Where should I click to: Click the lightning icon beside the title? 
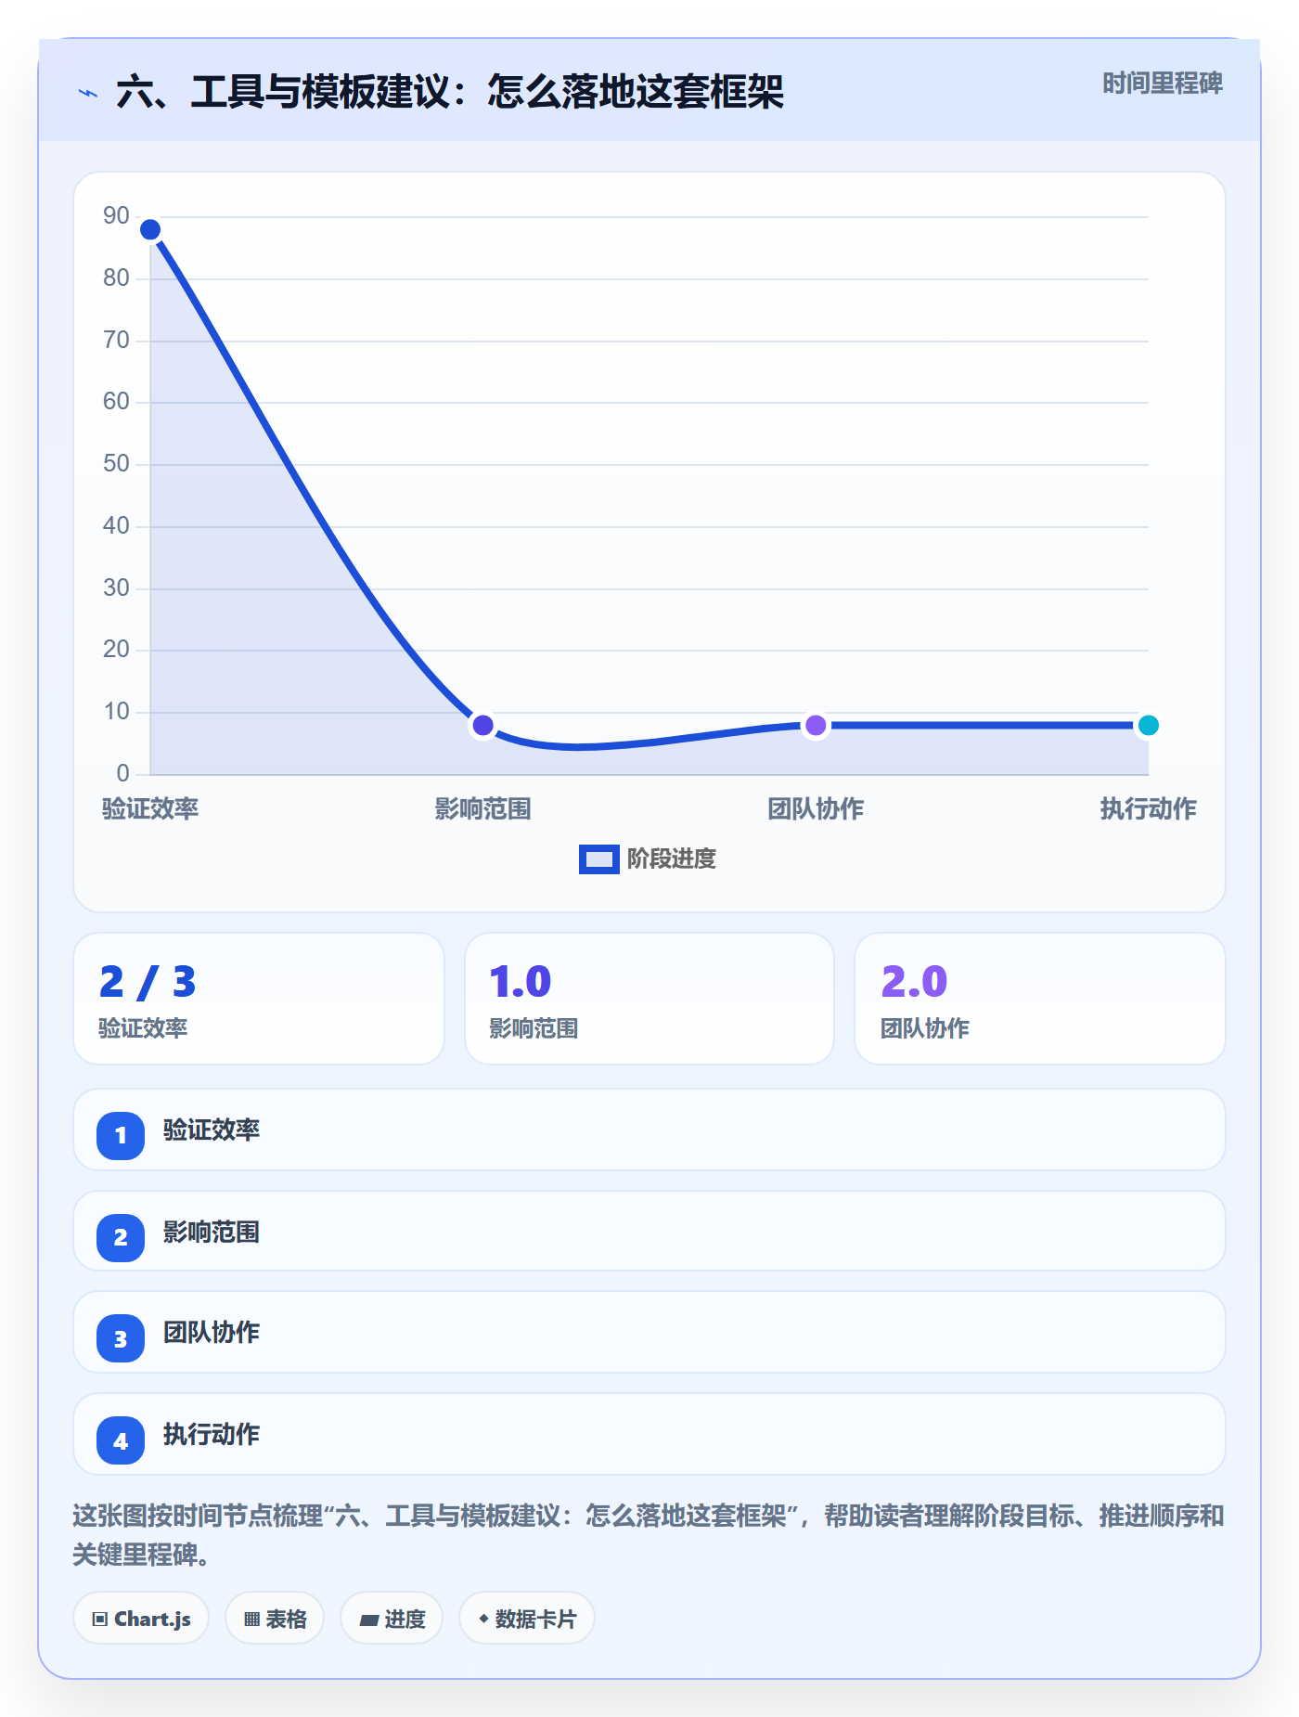[x=88, y=93]
